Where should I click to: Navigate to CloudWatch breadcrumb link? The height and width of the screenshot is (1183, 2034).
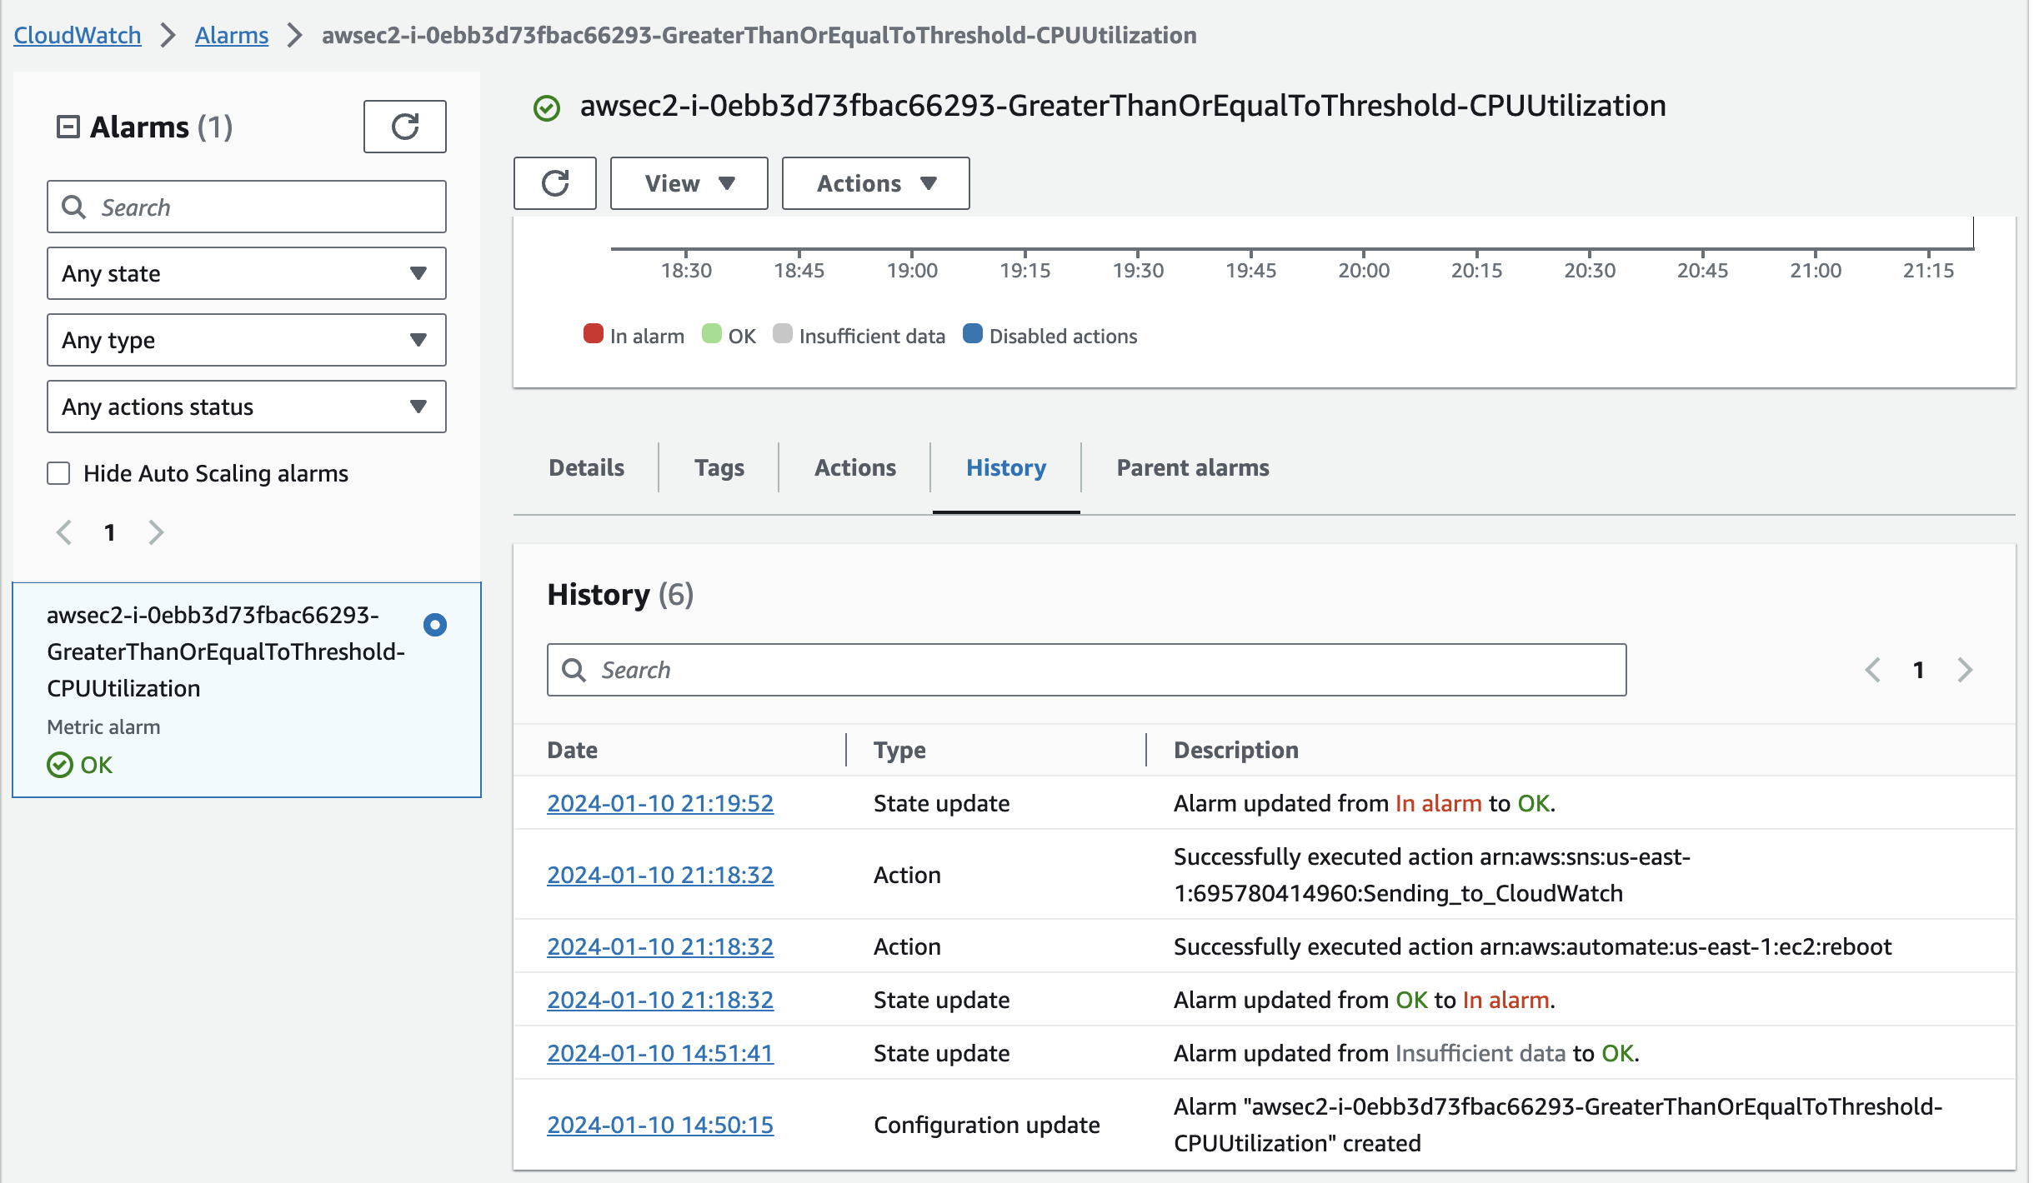coord(78,35)
